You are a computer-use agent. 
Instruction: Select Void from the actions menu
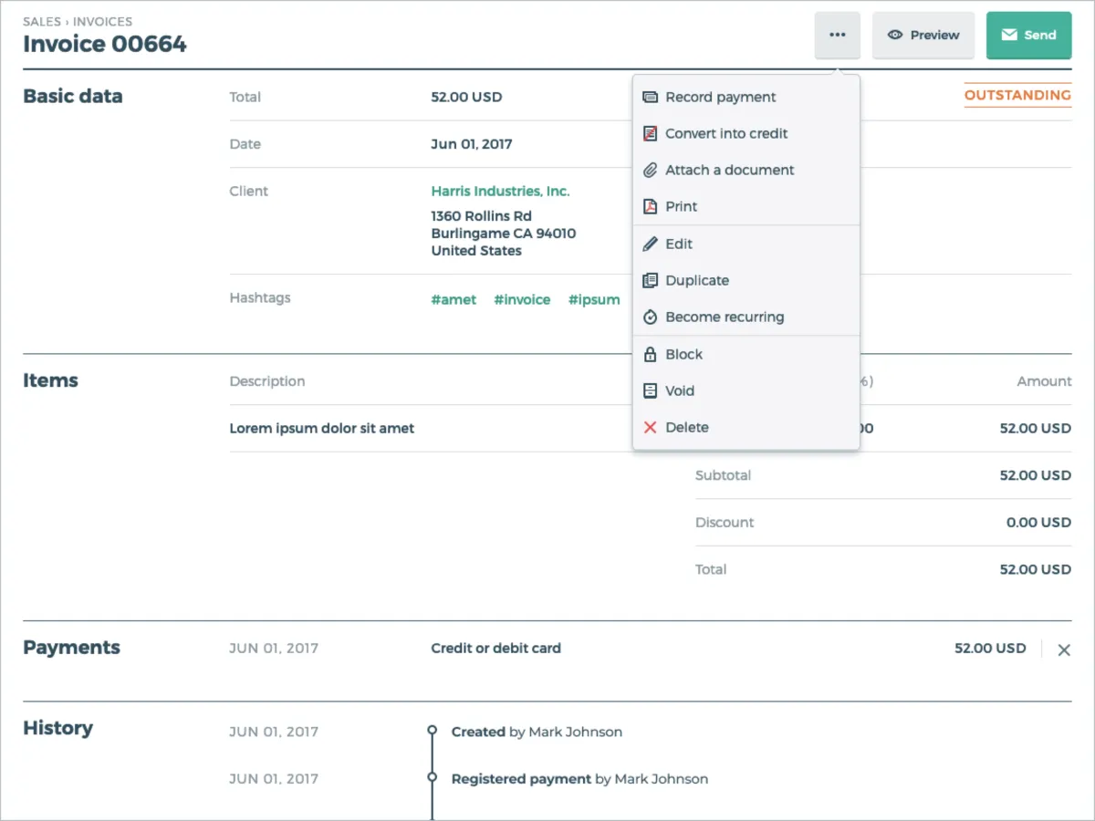tap(680, 390)
